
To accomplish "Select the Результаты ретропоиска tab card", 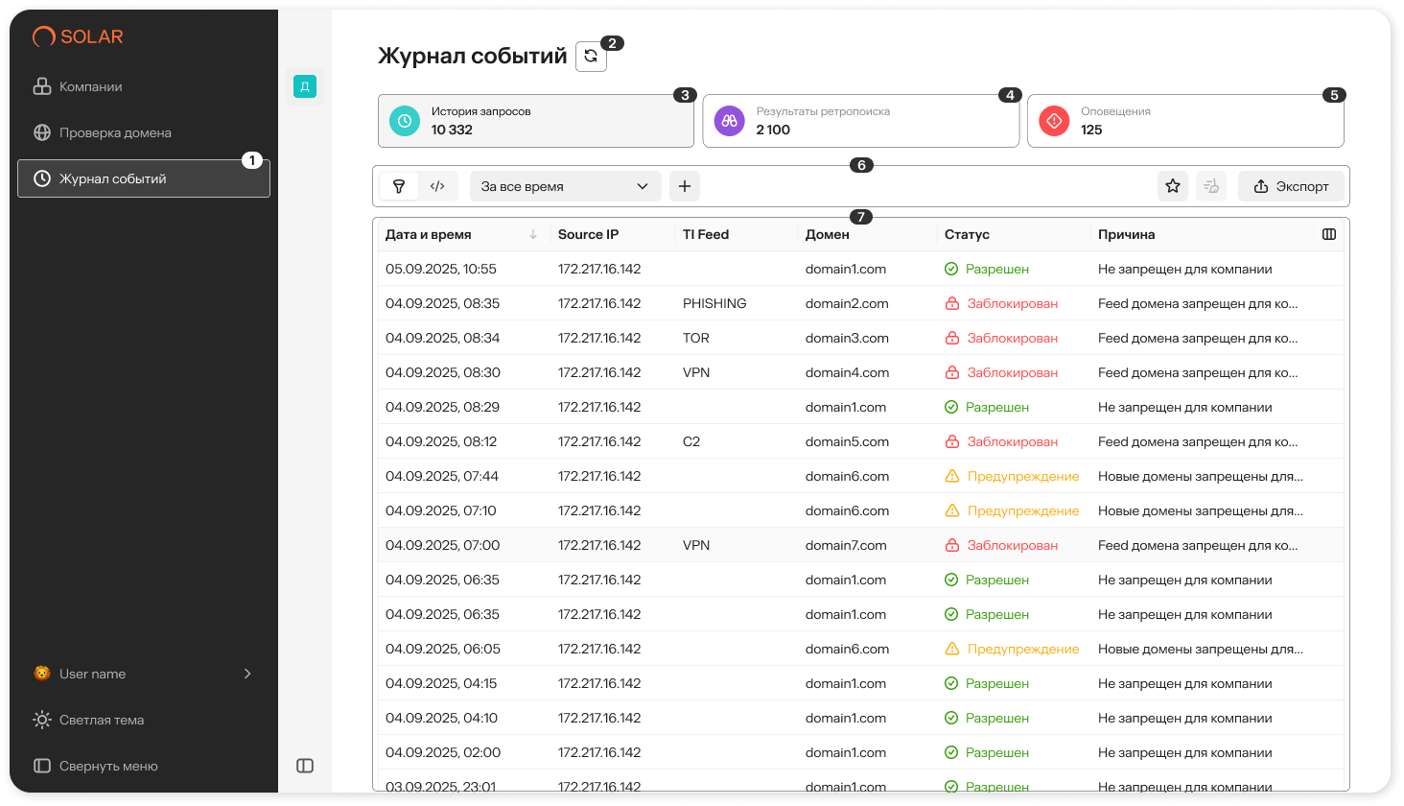I will (x=860, y=121).
